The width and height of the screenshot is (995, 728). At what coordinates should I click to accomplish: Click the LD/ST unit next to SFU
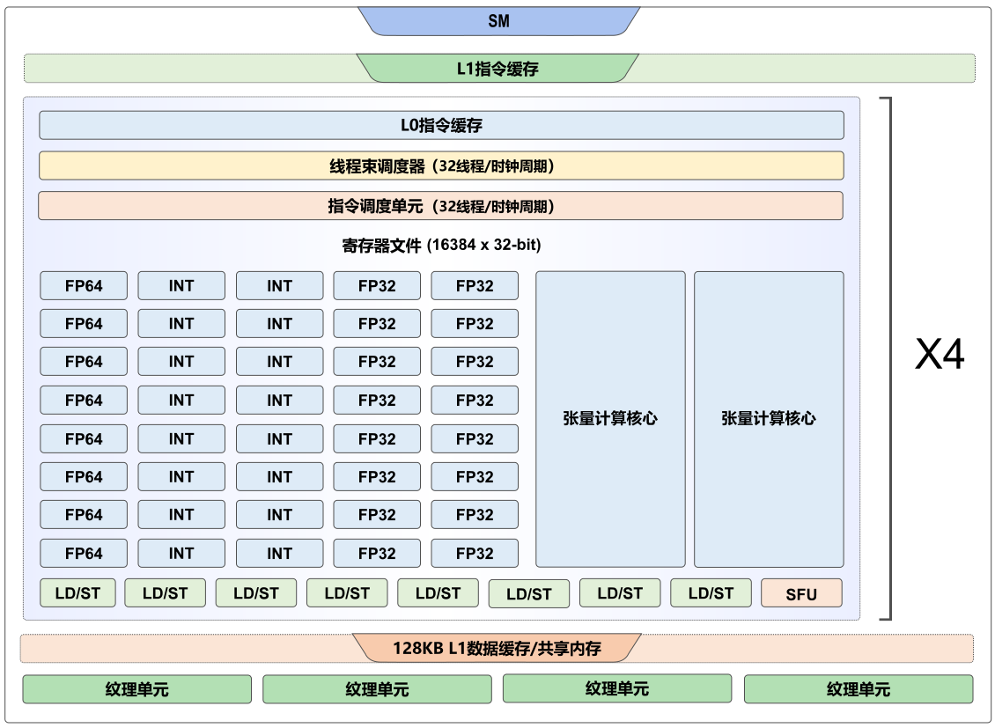point(710,592)
